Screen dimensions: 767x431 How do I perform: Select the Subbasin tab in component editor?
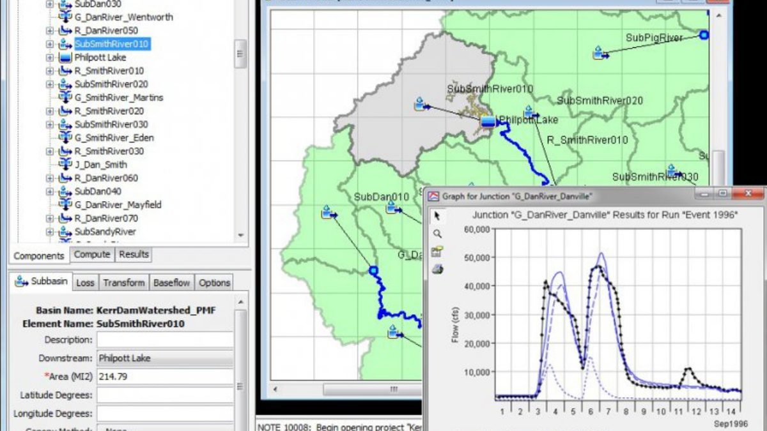pos(41,281)
